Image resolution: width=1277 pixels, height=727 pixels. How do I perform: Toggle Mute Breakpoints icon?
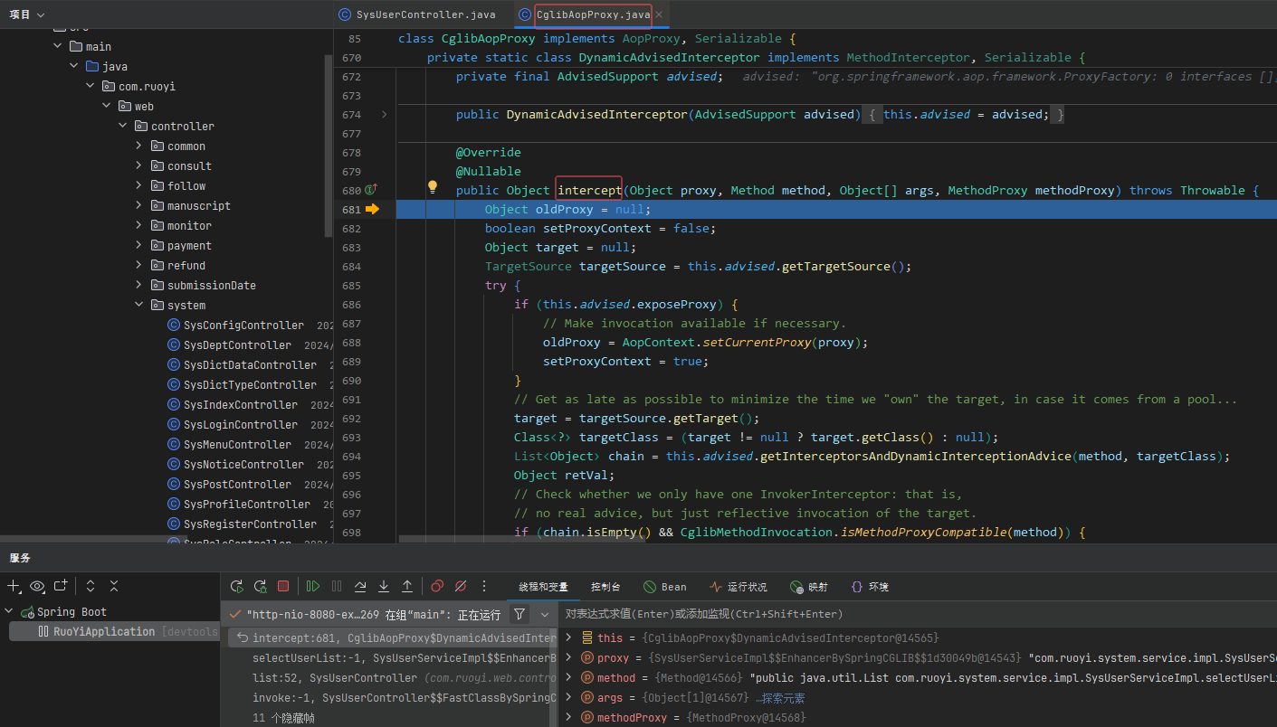[x=461, y=586]
